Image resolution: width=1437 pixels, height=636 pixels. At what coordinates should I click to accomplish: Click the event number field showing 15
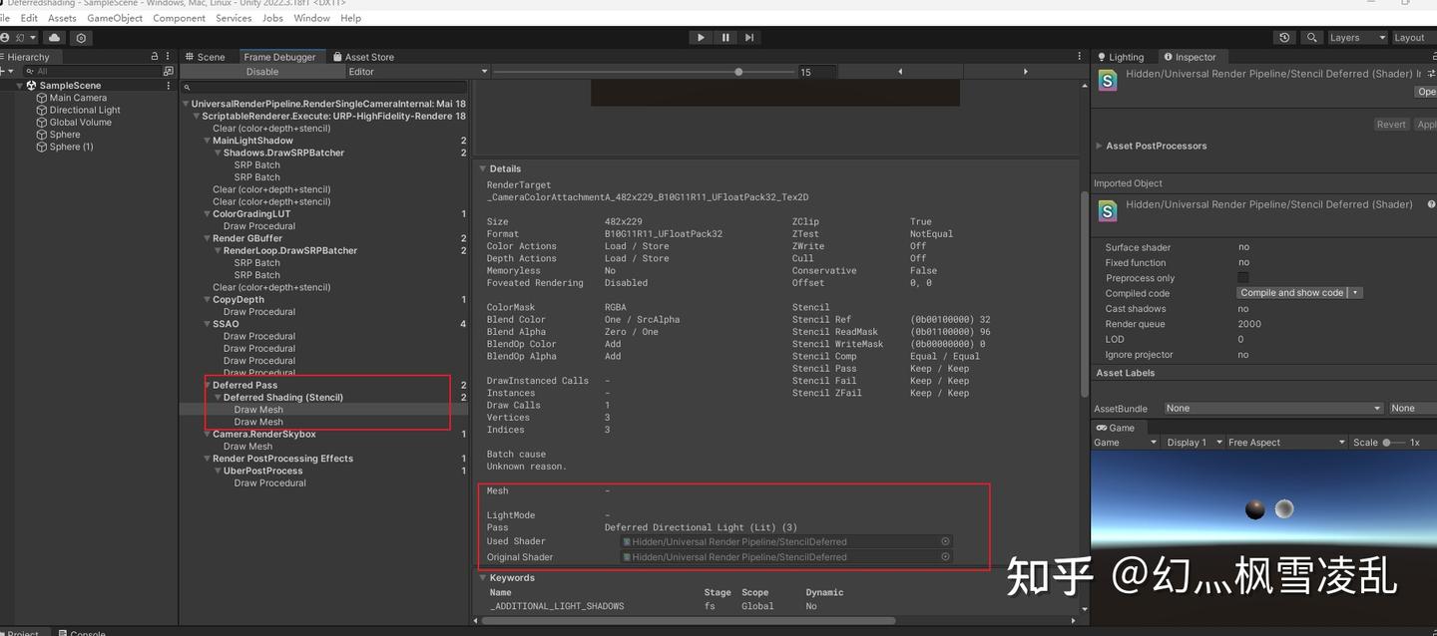click(816, 72)
